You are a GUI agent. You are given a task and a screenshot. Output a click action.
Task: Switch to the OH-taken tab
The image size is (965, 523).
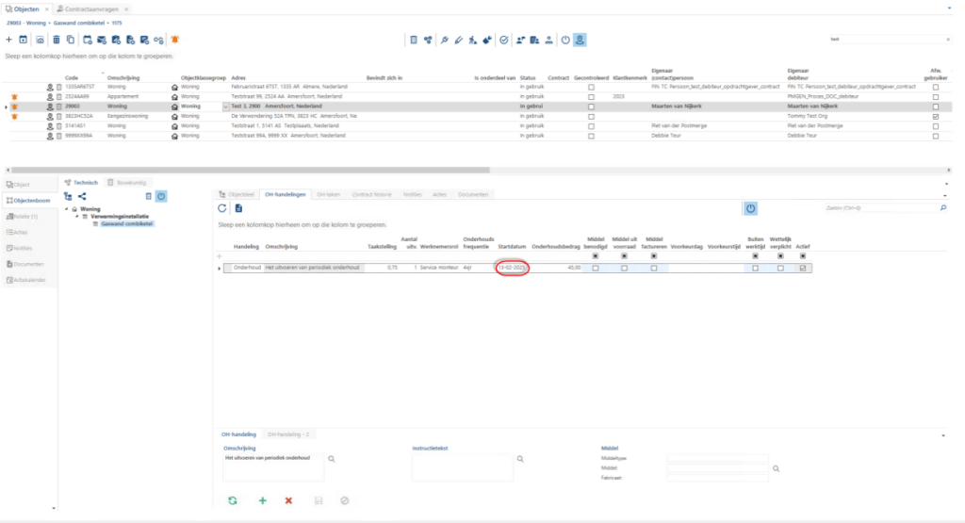[328, 194]
